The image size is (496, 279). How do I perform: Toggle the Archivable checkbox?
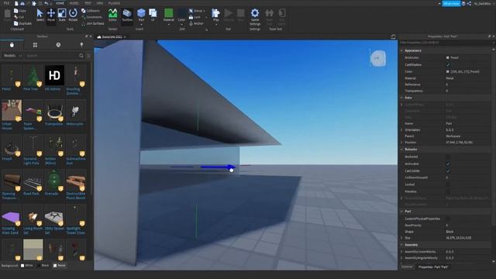[448, 164]
